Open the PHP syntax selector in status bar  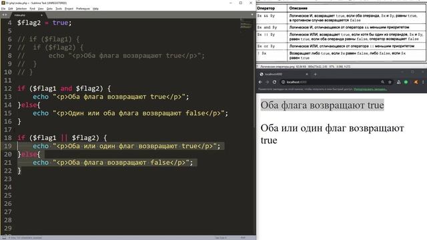click(243, 237)
